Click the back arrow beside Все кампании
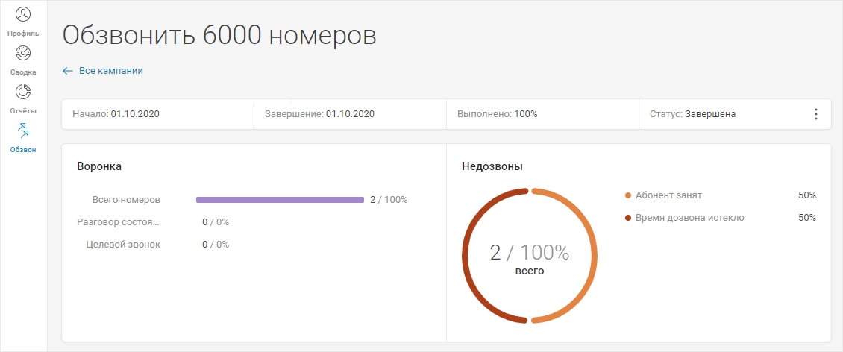The image size is (843, 352). point(68,71)
